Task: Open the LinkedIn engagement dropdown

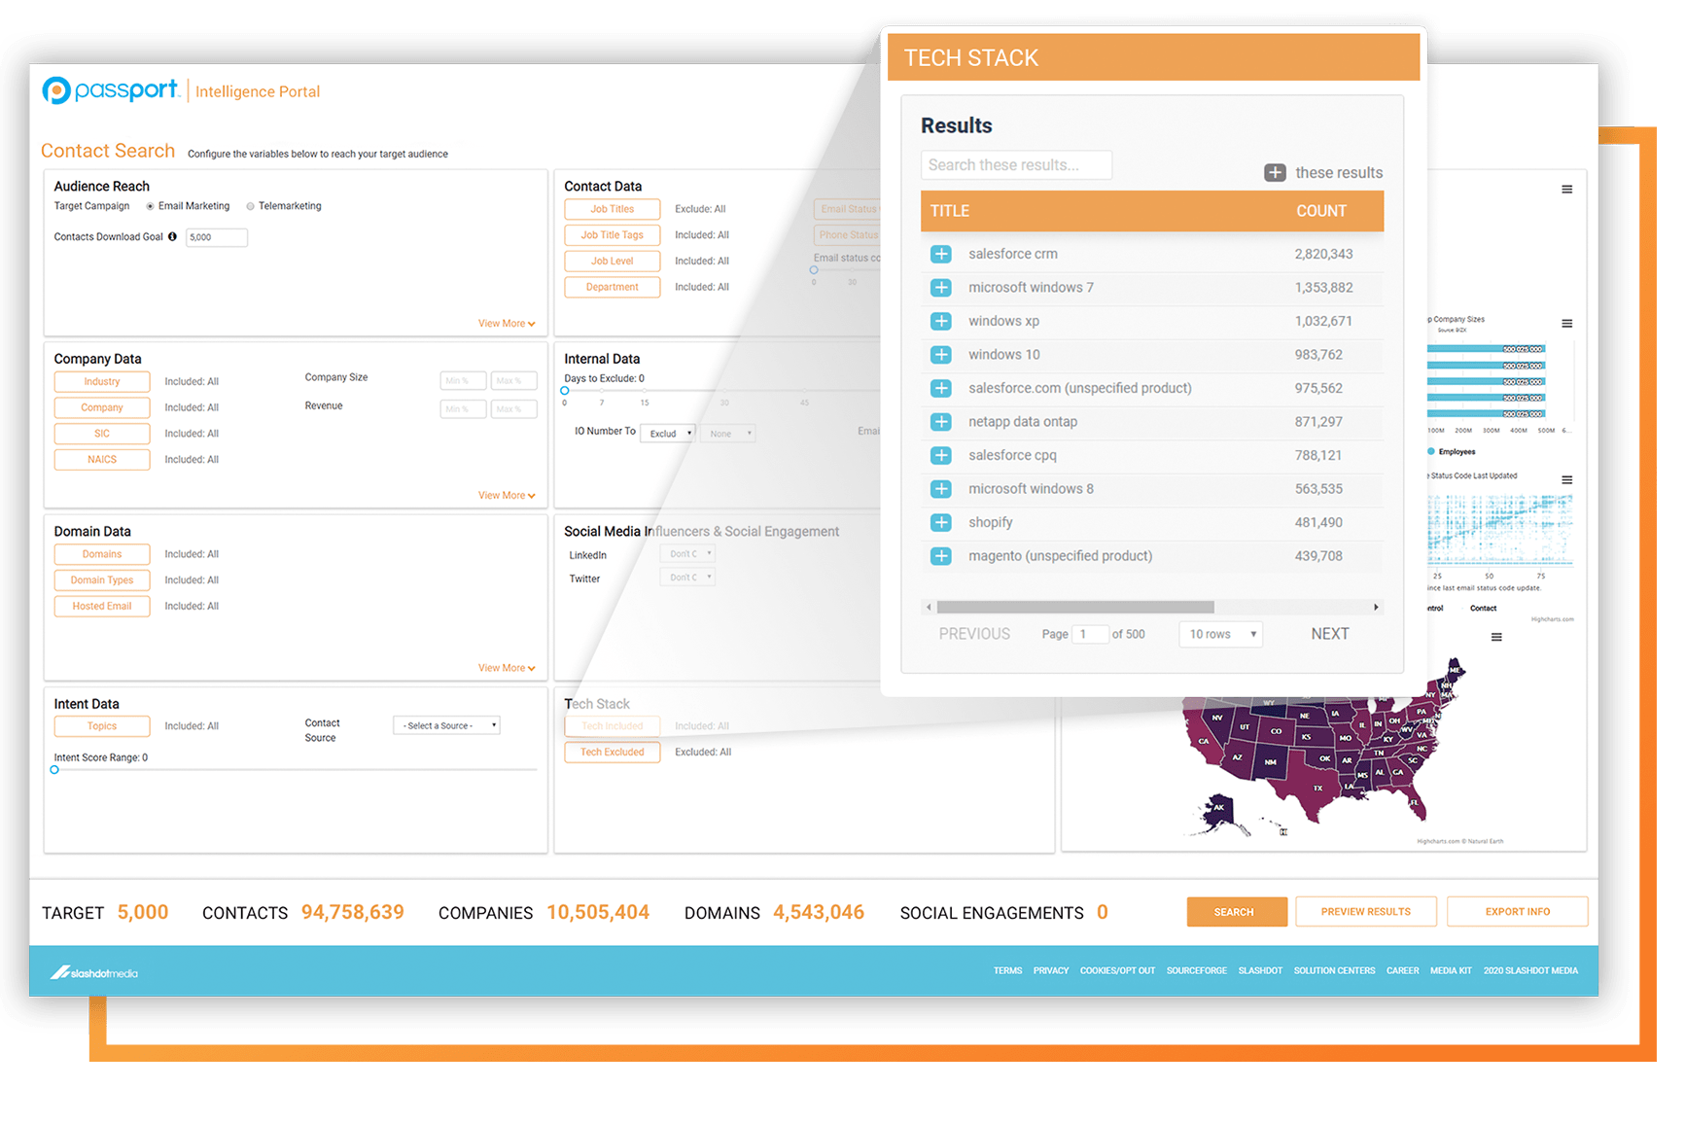Action: click(687, 554)
